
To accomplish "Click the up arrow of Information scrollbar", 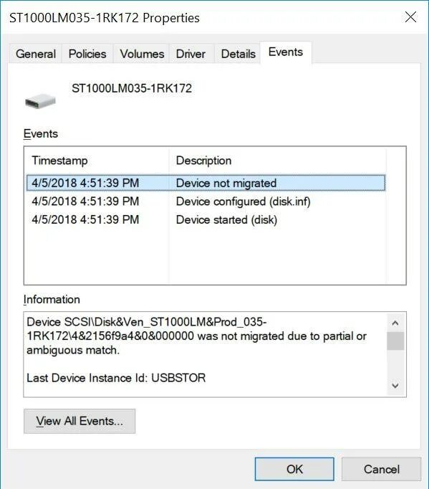I will [x=395, y=323].
